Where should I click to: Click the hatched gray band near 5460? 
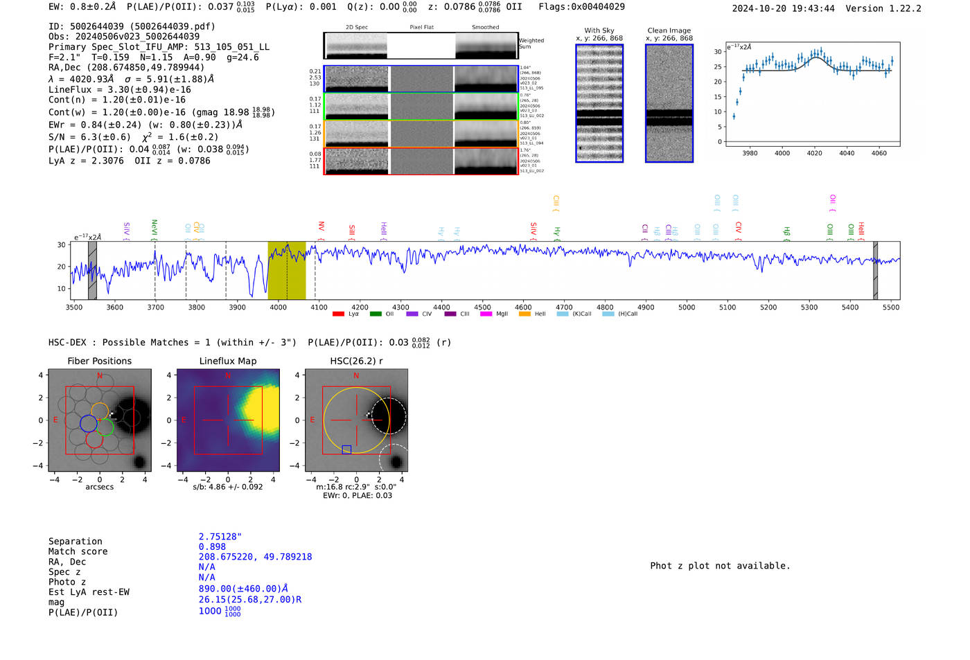tap(876, 271)
